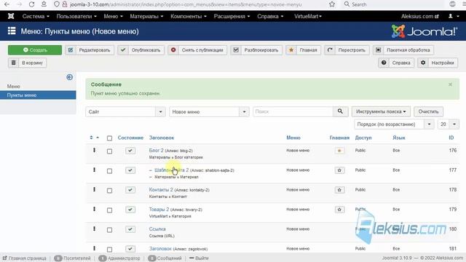Click the search magnifier button
The width and height of the screenshot is (466, 262).
[x=340, y=111]
